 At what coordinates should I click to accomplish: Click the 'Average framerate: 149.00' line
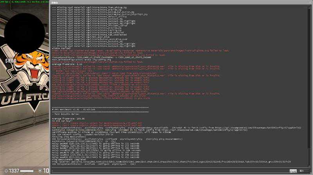pyautogui.click(x=68, y=118)
